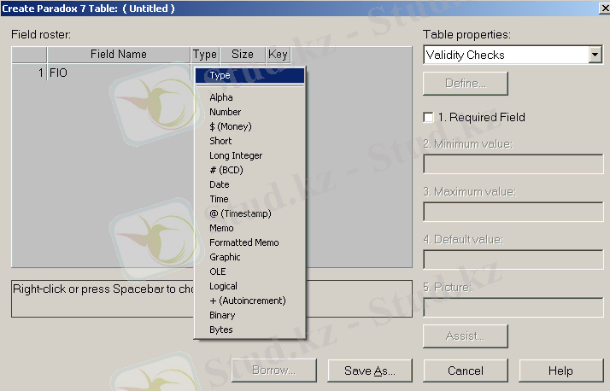
Task: Select Formatted Memo field type
Action: 249,242
